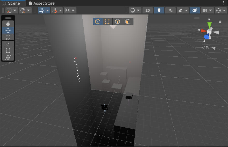Toggle hidden objects scene visibility
Screen dimensions: 228x147
pyautogui.click(x=195, y=10)
